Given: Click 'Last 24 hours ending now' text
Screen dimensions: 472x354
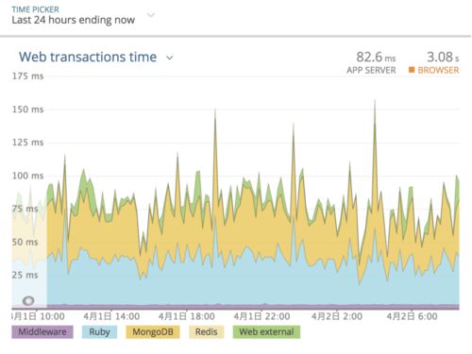Looking at the screenshot, I should pos(74,20).
